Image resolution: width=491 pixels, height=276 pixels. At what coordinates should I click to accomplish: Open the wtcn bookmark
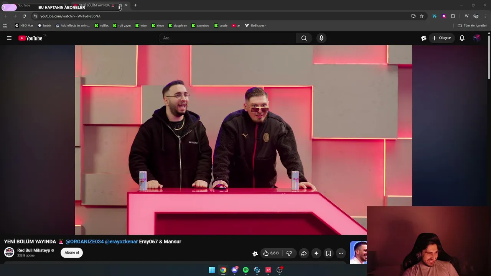[x=141, y=26]
